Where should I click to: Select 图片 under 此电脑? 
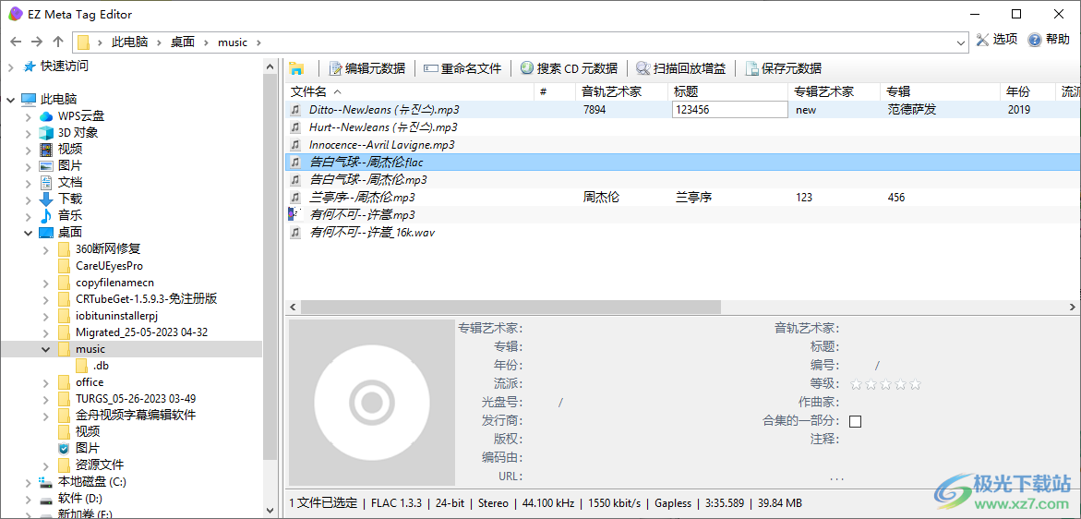pos(69,165)
